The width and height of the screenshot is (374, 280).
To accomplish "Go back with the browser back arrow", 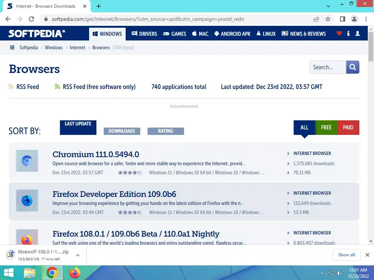I will click(x=8, y=19).
